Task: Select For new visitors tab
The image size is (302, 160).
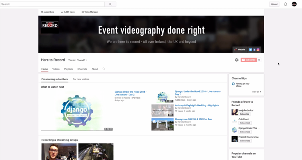Action: (x=81, y=79)
